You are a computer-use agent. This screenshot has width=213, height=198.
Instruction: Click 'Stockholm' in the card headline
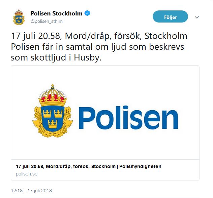point(103,166)
